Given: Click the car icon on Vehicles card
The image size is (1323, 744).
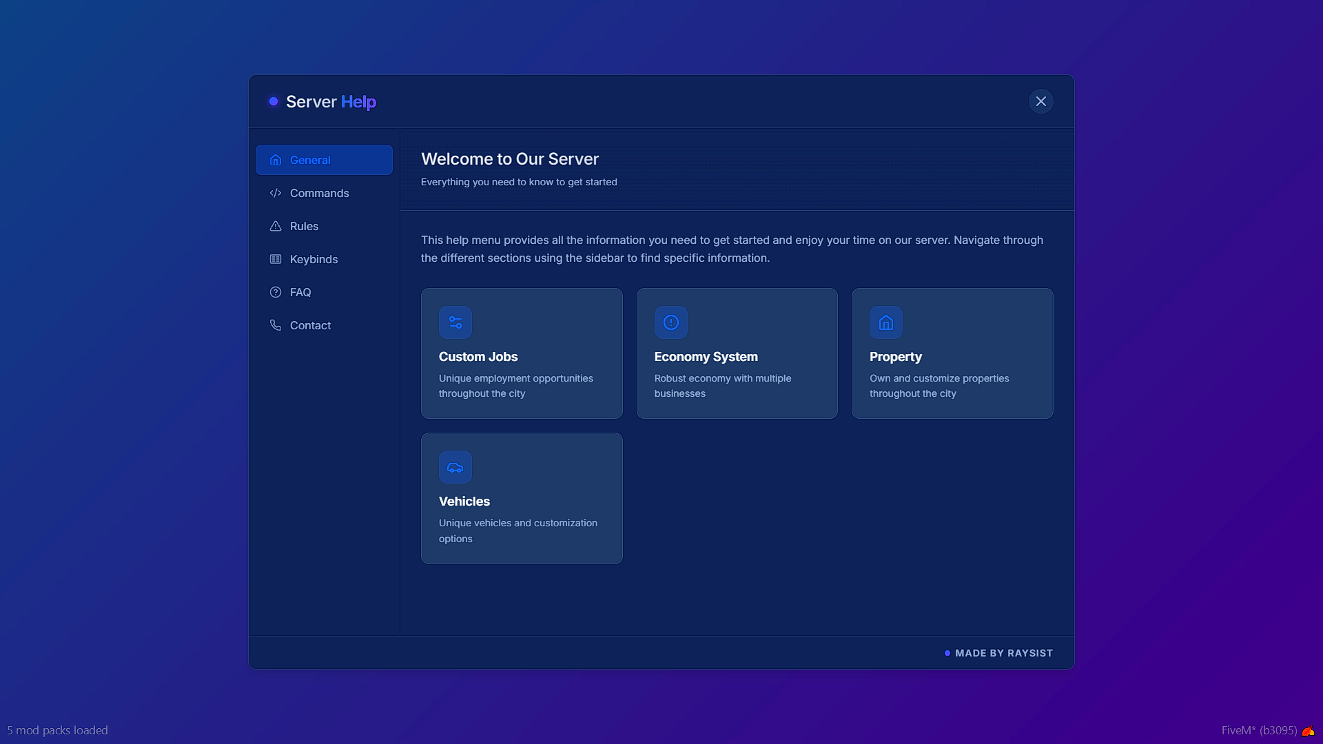Looking at the screenshot, I should pyautogui.click(x=455, y=467).
